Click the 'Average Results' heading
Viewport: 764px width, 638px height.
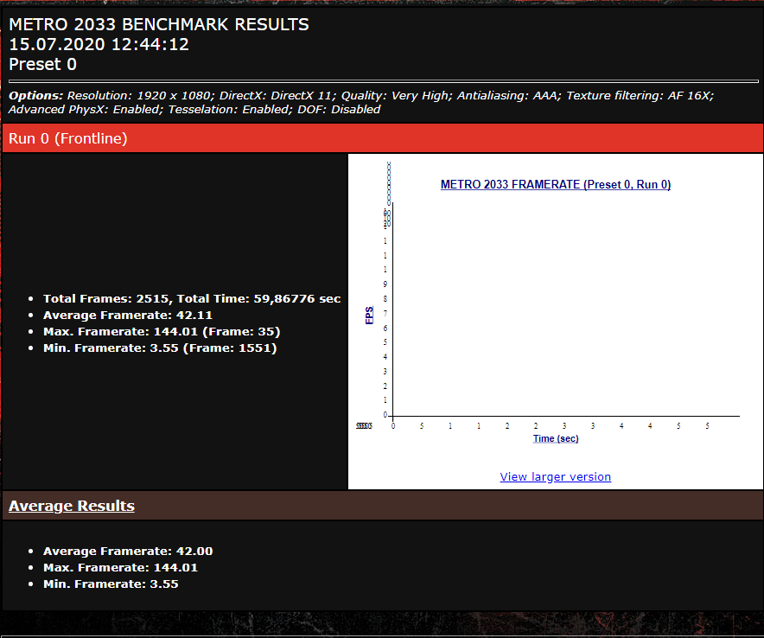pyautogui.click(x=72, y=506)
